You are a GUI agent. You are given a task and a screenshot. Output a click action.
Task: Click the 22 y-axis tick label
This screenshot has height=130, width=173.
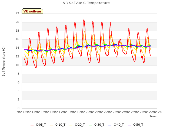[x=17, y=14]
